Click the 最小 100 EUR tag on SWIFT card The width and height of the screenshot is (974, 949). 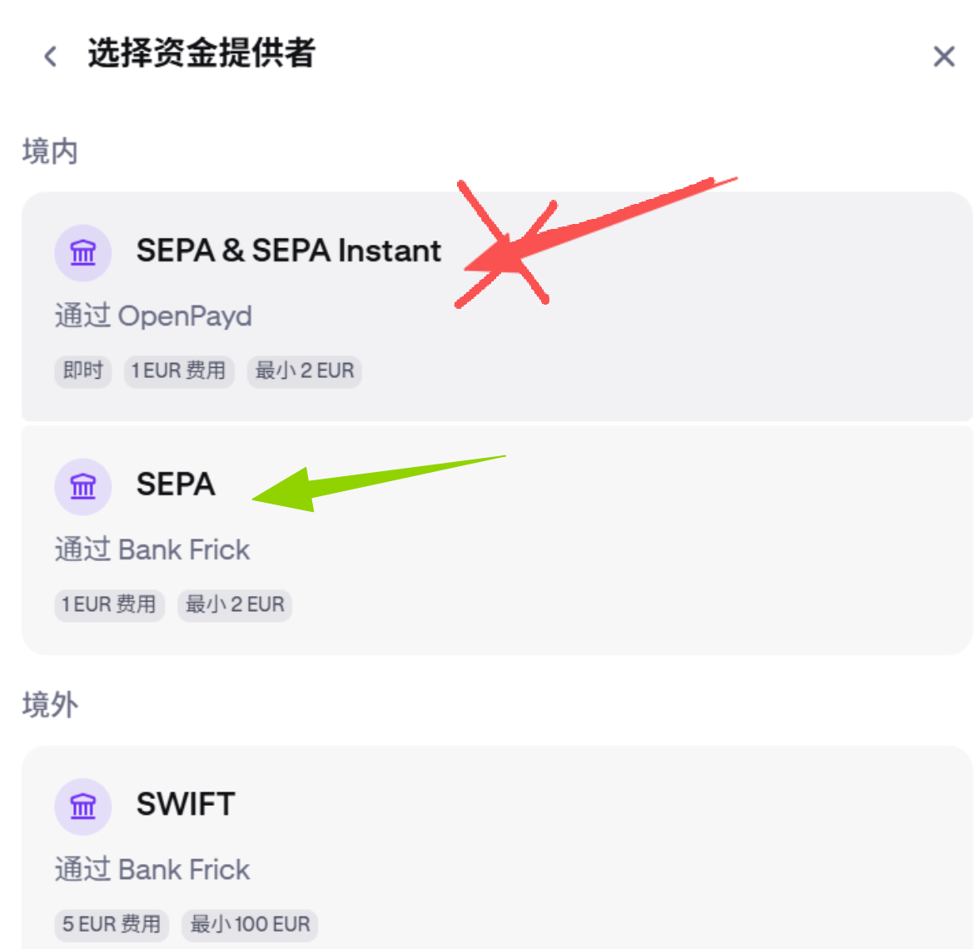pyautogui.click(x=250, y=924)
